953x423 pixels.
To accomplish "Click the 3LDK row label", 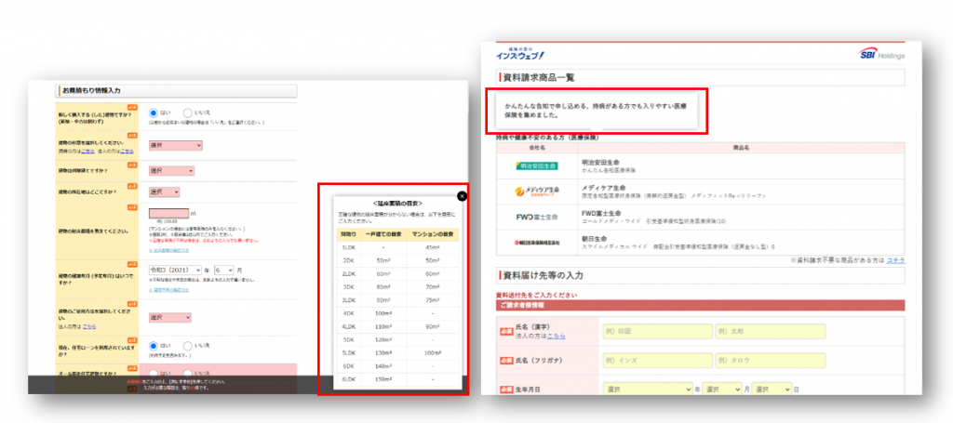I will 349,299.
